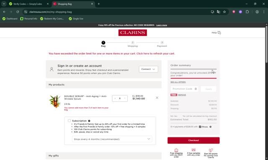Open the Single Use bookmark
The height and width of the screenshot is (160, 268).
point(76,18)
